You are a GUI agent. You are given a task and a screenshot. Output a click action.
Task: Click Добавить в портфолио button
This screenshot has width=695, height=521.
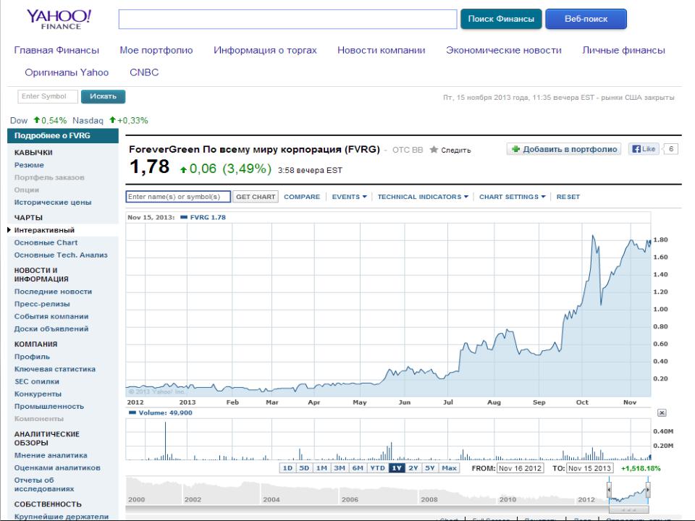pos(564,149)
